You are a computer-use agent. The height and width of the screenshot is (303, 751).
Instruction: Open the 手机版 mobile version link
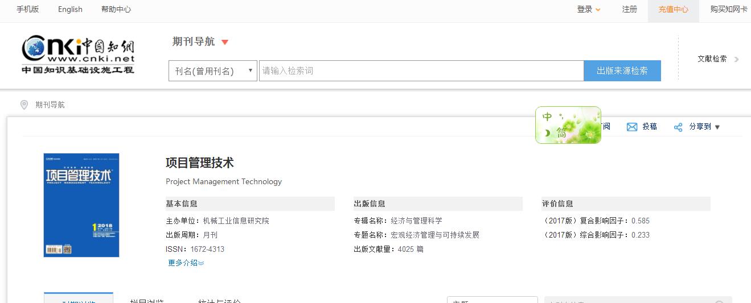(27, 9)
